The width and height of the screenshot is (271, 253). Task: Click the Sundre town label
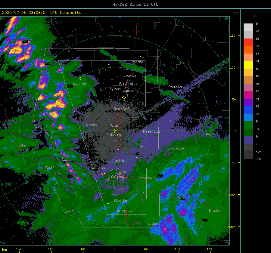click(91, 125)
